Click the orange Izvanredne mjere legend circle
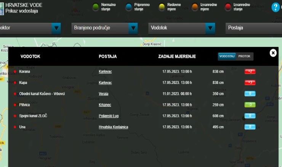 point(195,7)
